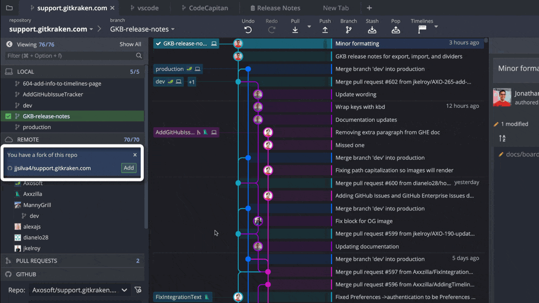Dismiss the fork notification with X
This screenshot has height=303, width=539.
[135, 155]
